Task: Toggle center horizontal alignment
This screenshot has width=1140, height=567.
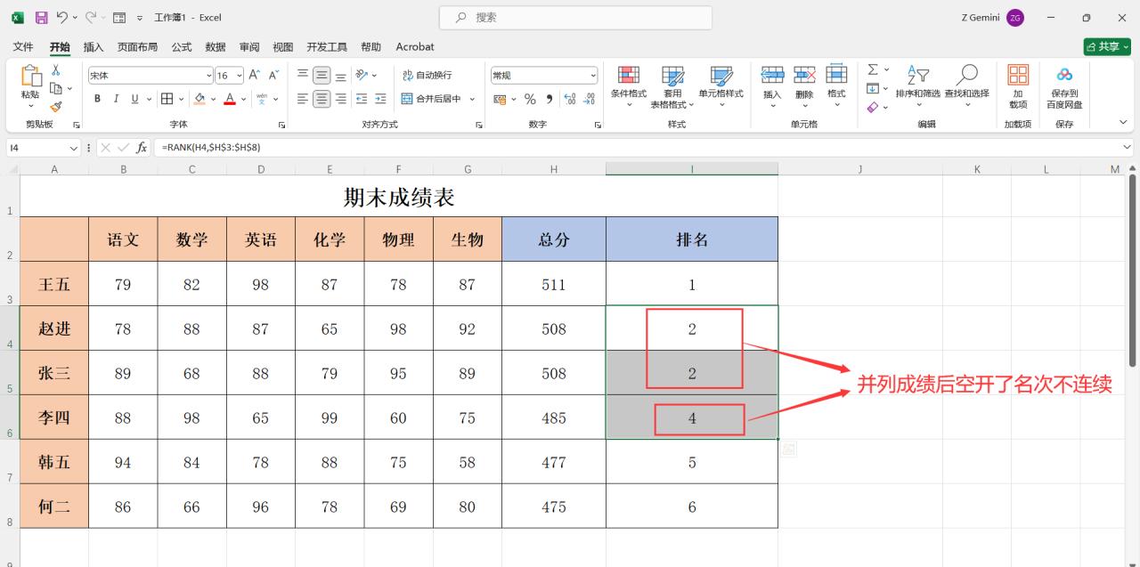Action: tap(322, 99)
